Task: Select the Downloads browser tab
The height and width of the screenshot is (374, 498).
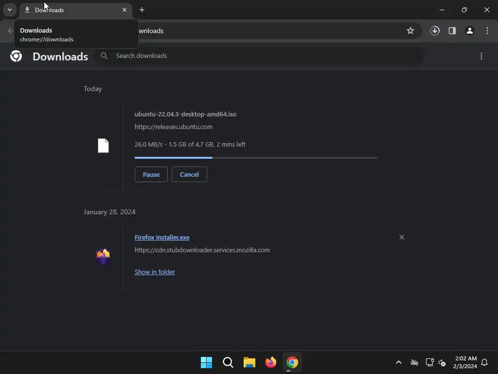Action: point(75,10)
